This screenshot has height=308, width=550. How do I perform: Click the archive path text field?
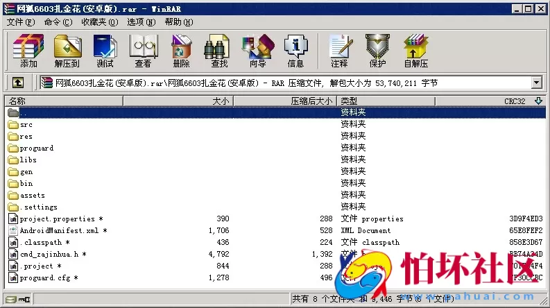click(x=285, y=83)
